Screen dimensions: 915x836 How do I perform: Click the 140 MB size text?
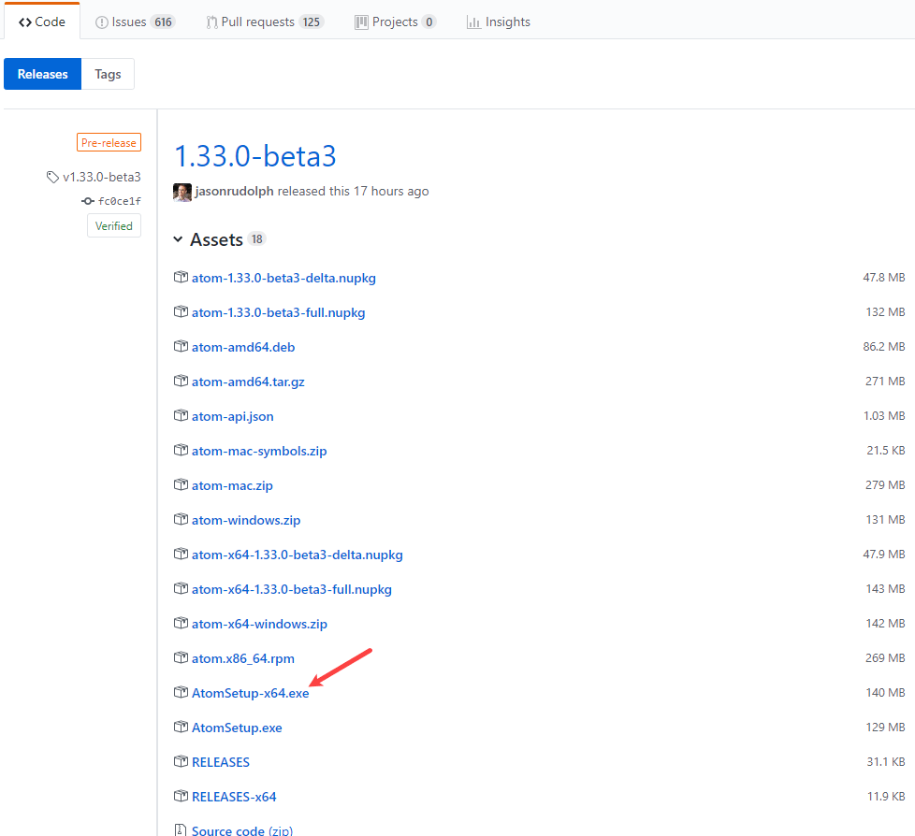click(x=885, y=693)
